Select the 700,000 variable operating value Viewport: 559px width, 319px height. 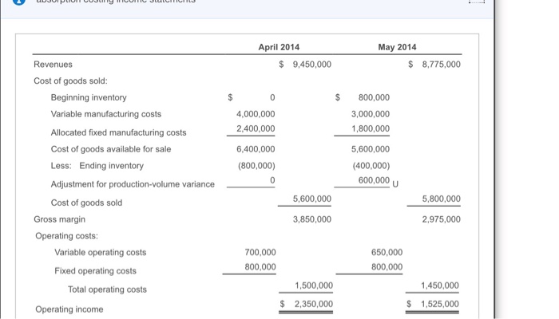pos(260,253)
